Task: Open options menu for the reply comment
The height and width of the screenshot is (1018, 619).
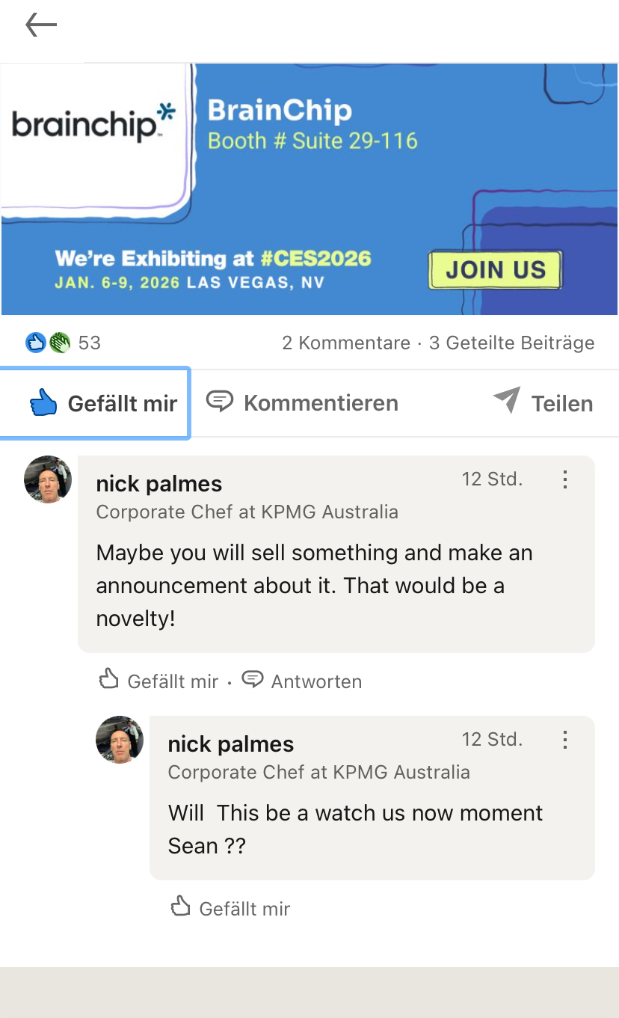Action: [565, 740]
